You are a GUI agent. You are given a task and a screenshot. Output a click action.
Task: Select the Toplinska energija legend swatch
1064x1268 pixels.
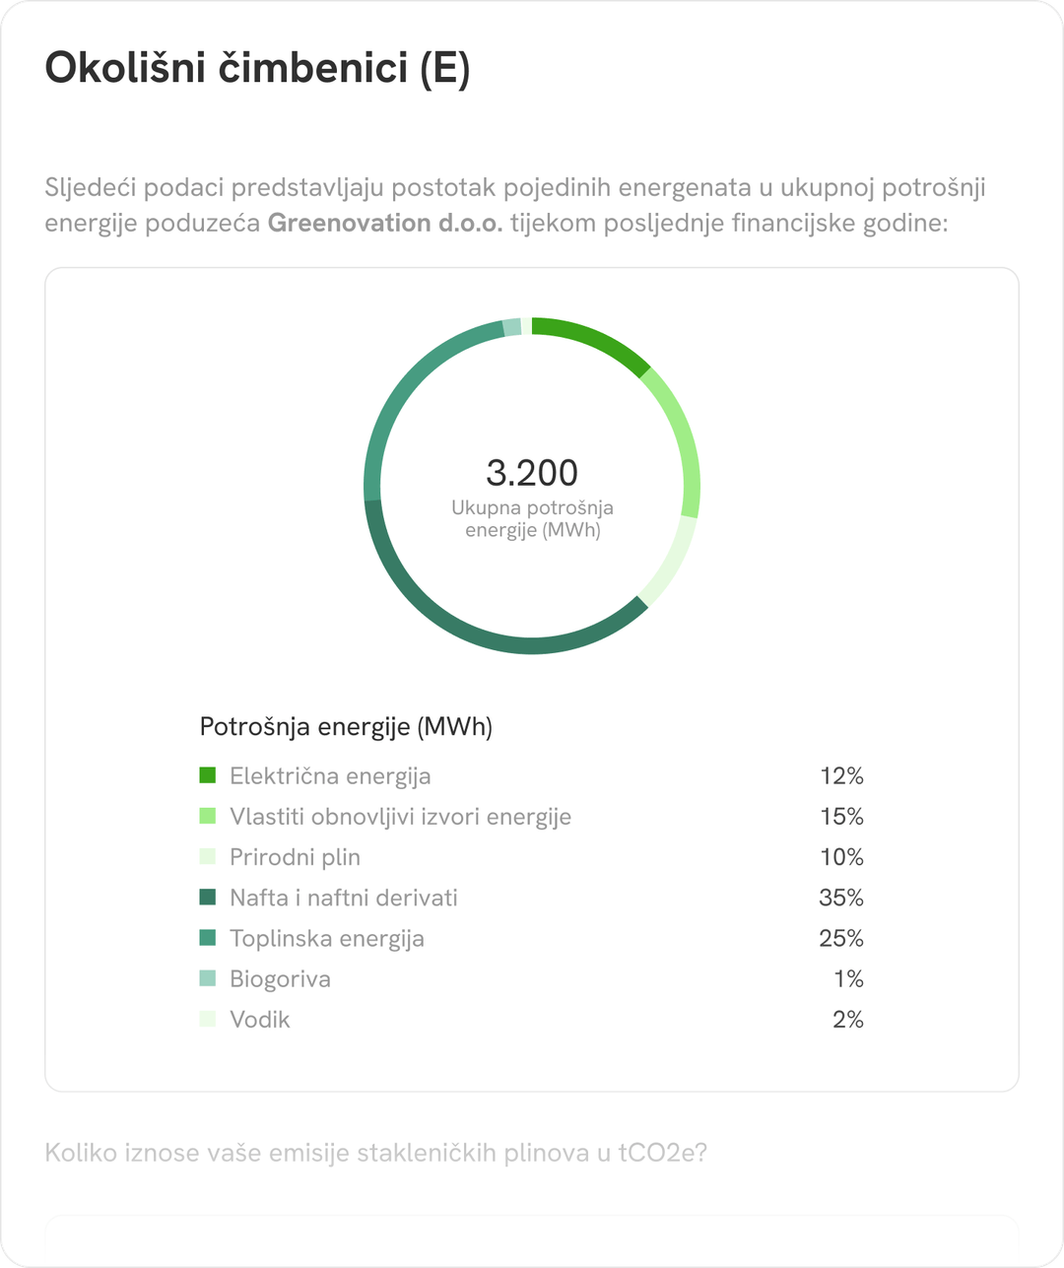tap(207, 938)
